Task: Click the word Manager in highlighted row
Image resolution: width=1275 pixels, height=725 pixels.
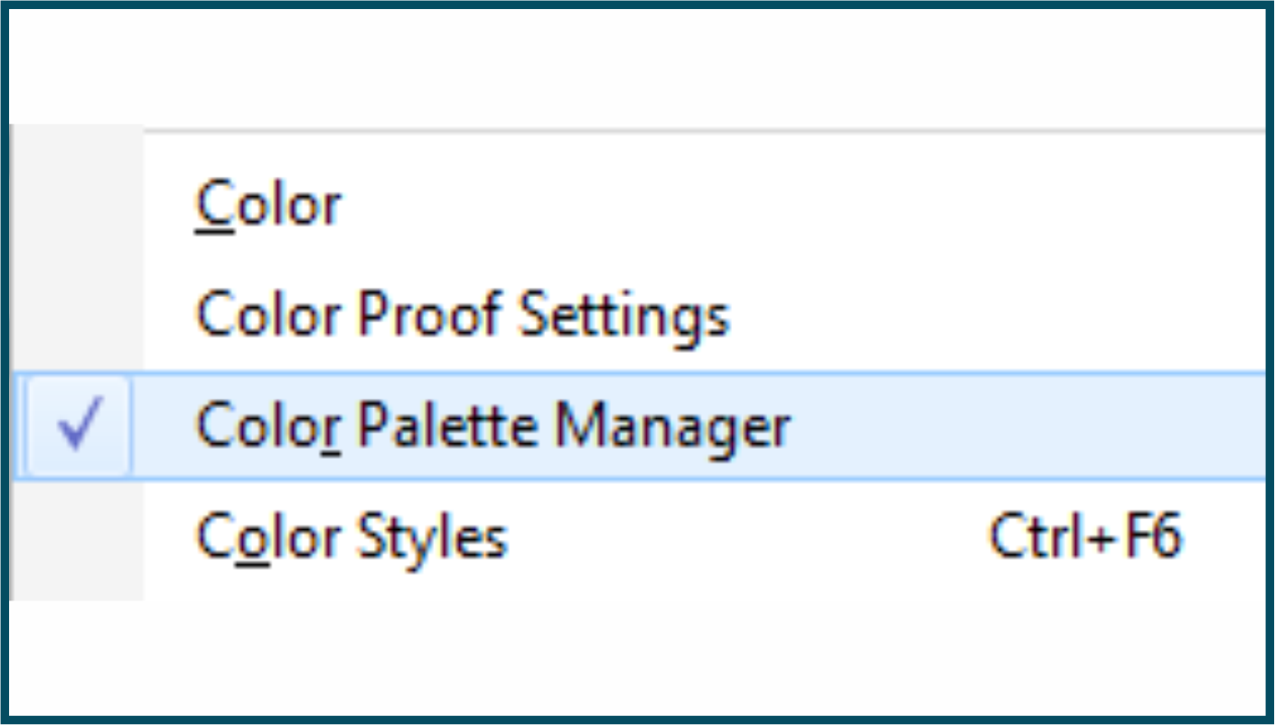Action: (672, 425)
